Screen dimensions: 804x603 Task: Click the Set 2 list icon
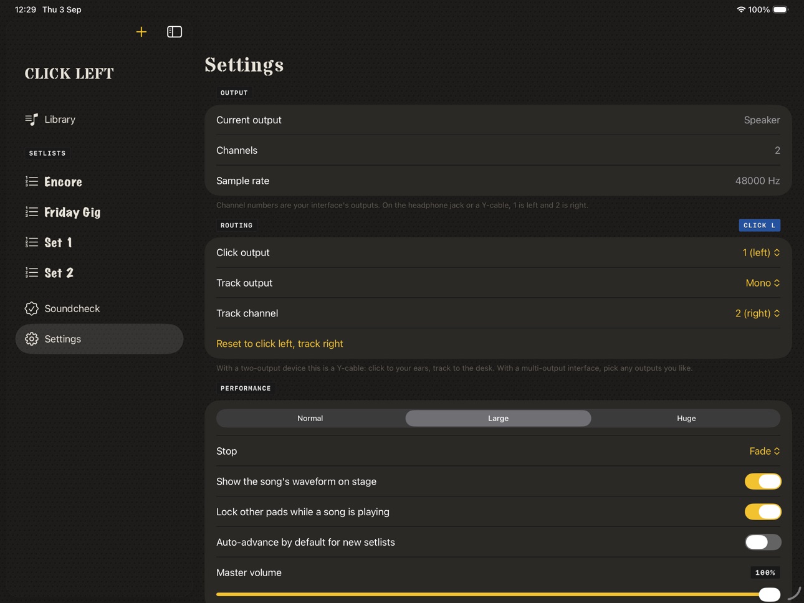click(31, 272)
